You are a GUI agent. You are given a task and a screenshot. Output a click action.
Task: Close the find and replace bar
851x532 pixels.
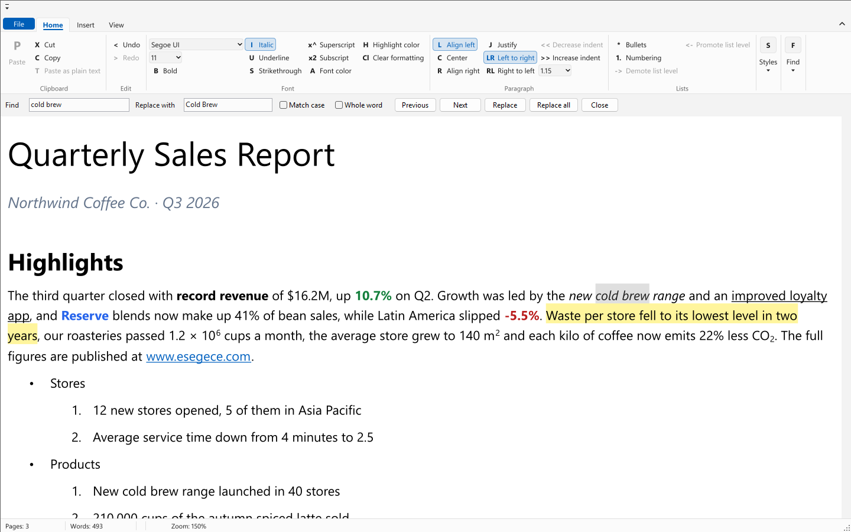600,105
